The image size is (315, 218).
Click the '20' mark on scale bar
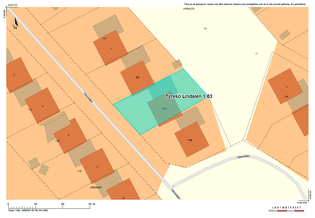click(63, 204)
